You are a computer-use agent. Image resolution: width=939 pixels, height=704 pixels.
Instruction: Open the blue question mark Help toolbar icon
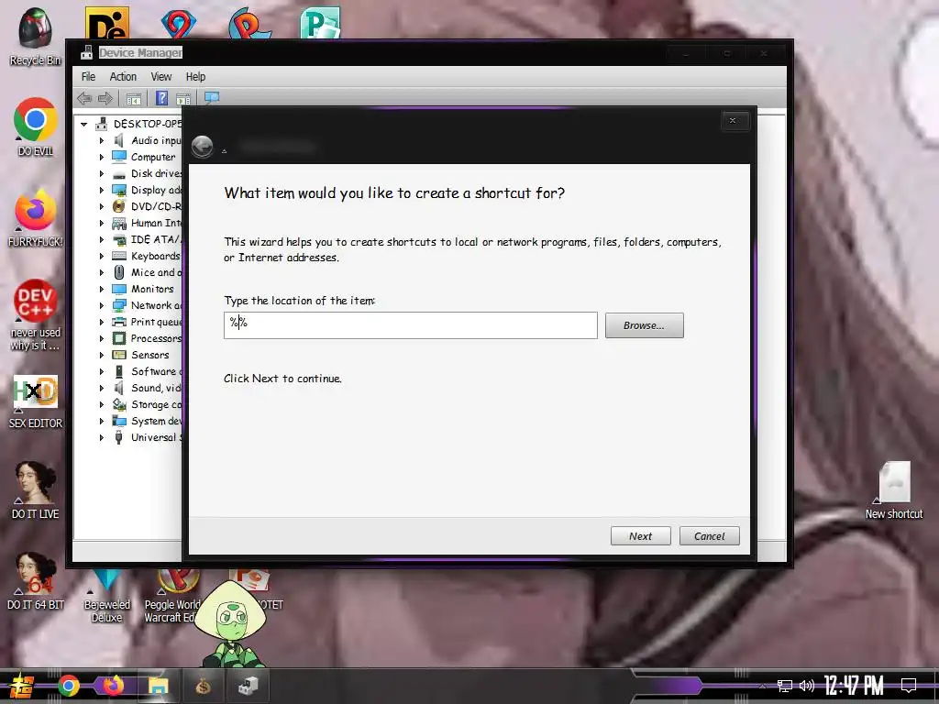click(x=161, y=98)
